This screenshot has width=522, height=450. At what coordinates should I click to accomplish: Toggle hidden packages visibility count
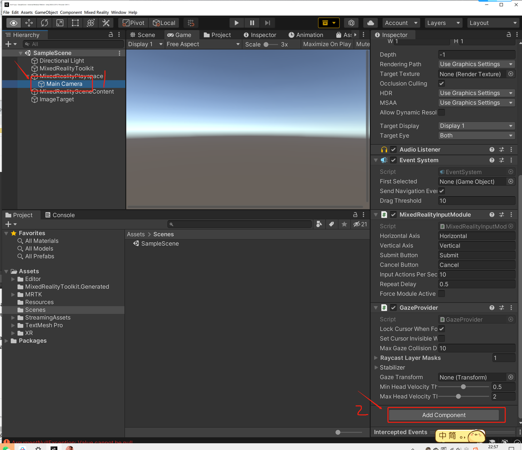click(x=360, y=224)
